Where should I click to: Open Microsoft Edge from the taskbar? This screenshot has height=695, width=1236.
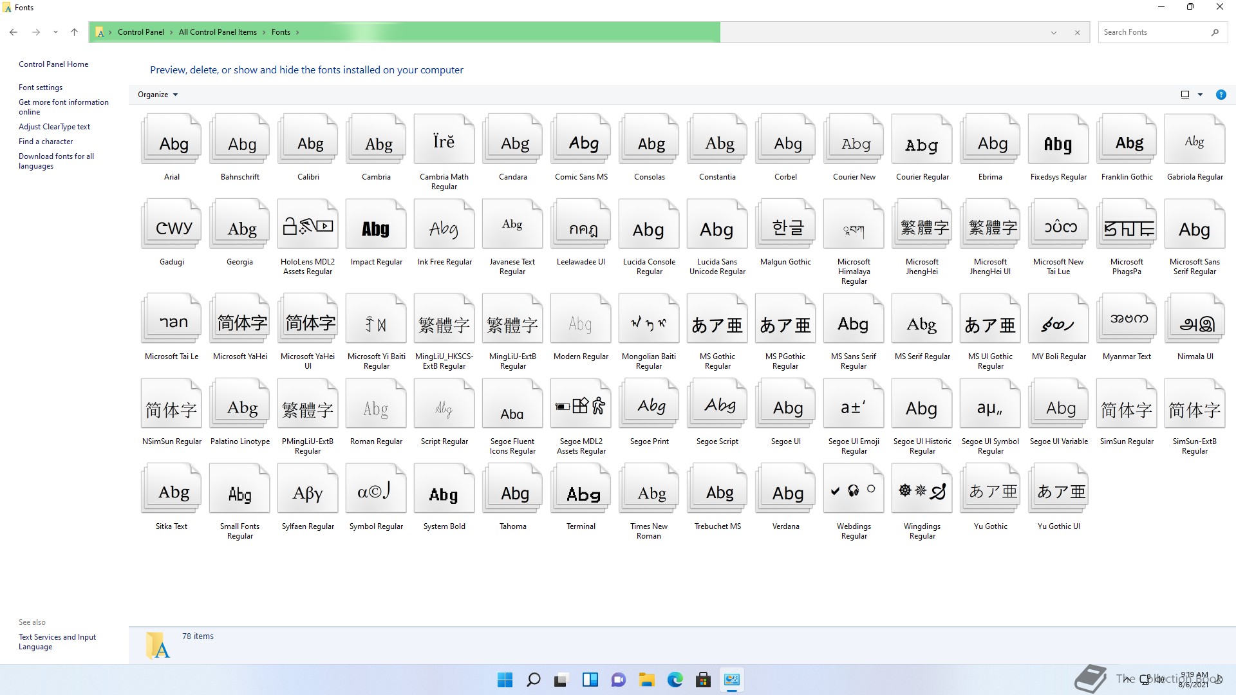click(x=675, y=680)
